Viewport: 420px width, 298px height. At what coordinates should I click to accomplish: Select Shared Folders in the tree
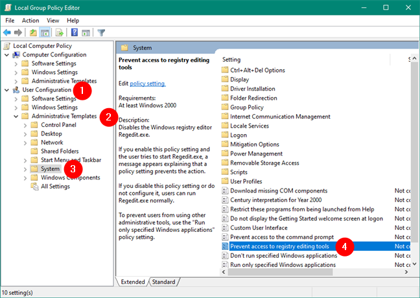click(61, 151)
